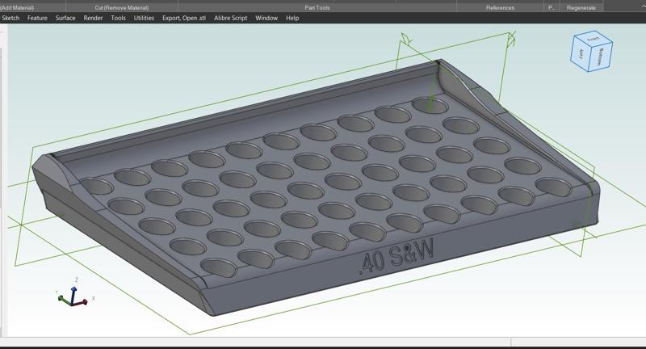Viewport: 646px width, 349px height.
Task: Open the Render menu
Action: pos(94,18)
